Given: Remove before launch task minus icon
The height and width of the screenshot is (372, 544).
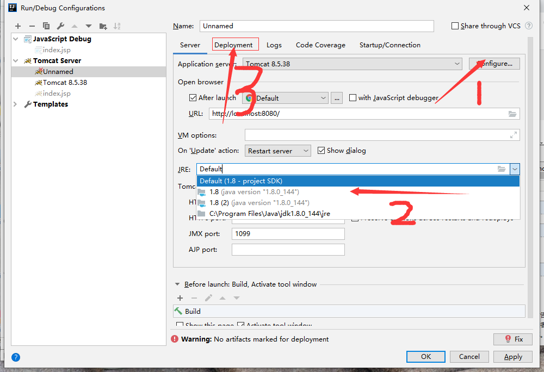Looking at the screenshot, I should tap(194, 298).
